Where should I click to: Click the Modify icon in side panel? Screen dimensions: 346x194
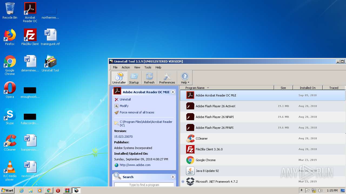117,106
